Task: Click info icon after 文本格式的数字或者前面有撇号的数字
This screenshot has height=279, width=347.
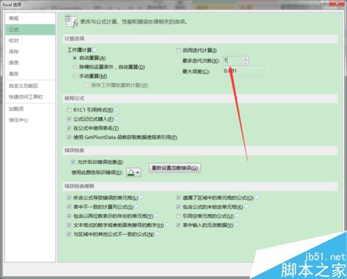Action: tap(167, 224)
